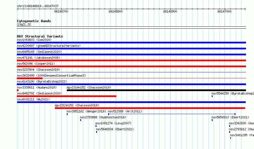Select the red bar for dgv2313n152
Image resolution: width=254 pixels, height=149 pixels.
tap(150, 108)
